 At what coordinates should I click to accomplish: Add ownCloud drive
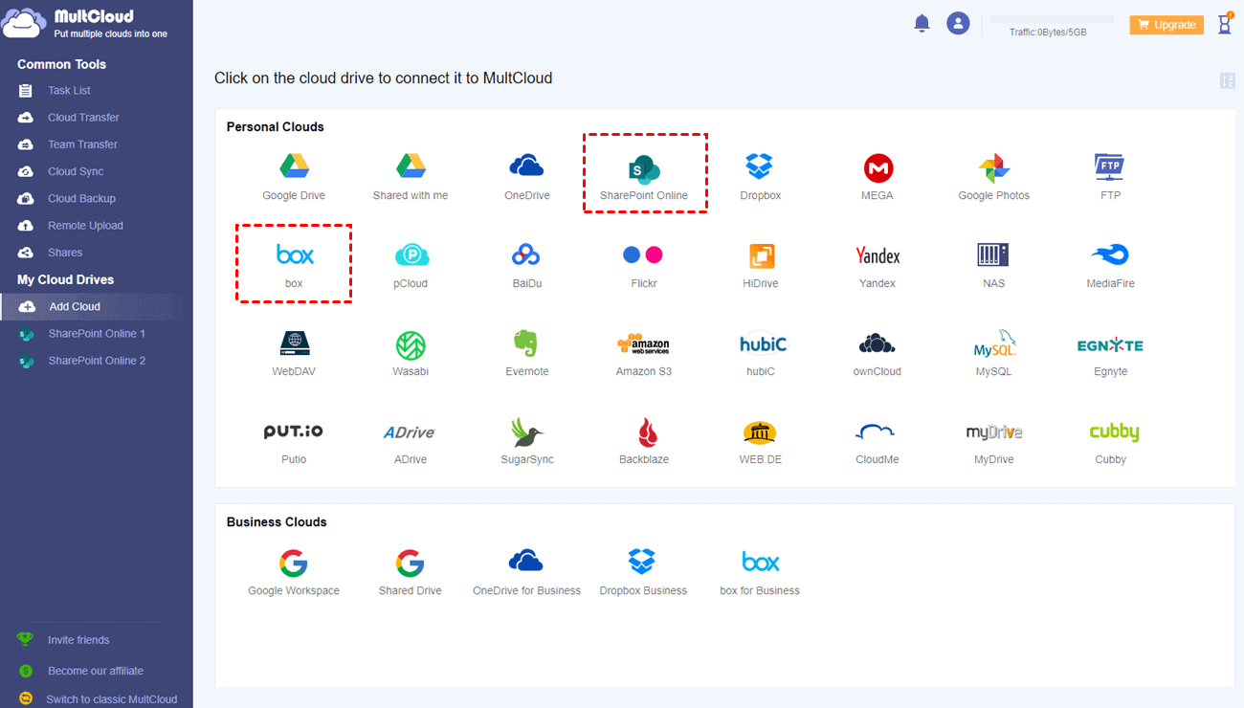(877, 352)
